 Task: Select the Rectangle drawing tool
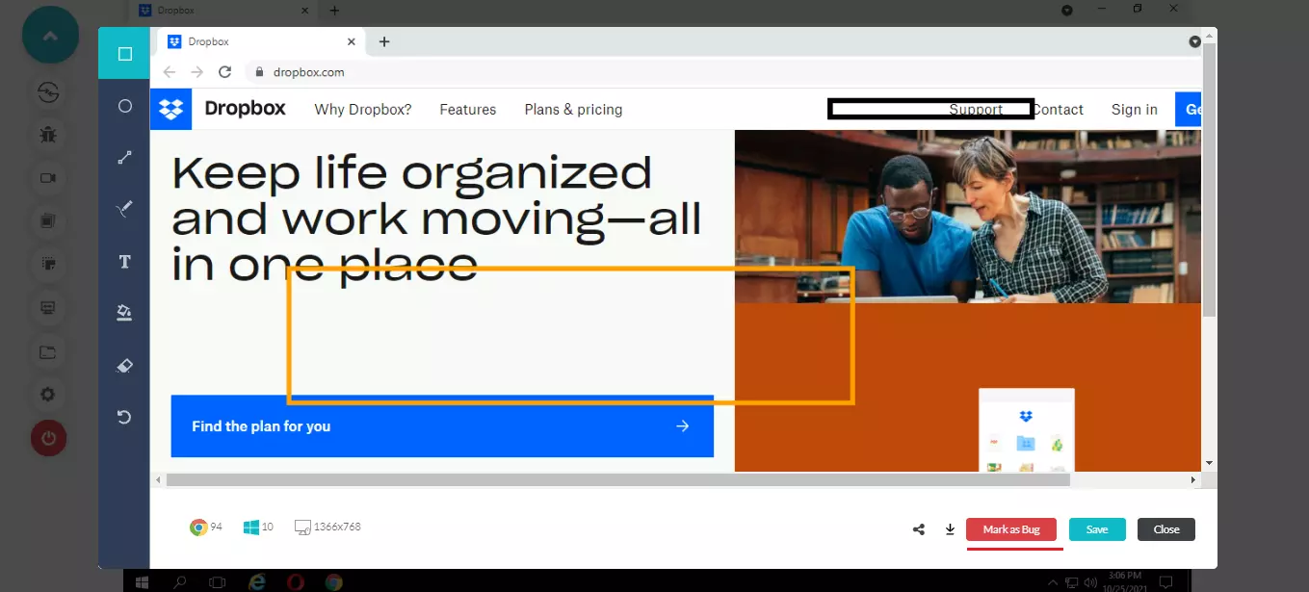pyautogui.click(x=124, y=54)
